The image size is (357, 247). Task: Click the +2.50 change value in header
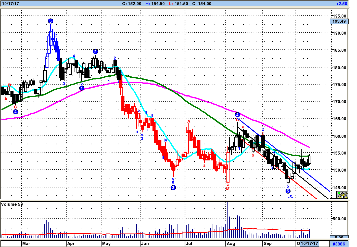click(x=341, y=4)
